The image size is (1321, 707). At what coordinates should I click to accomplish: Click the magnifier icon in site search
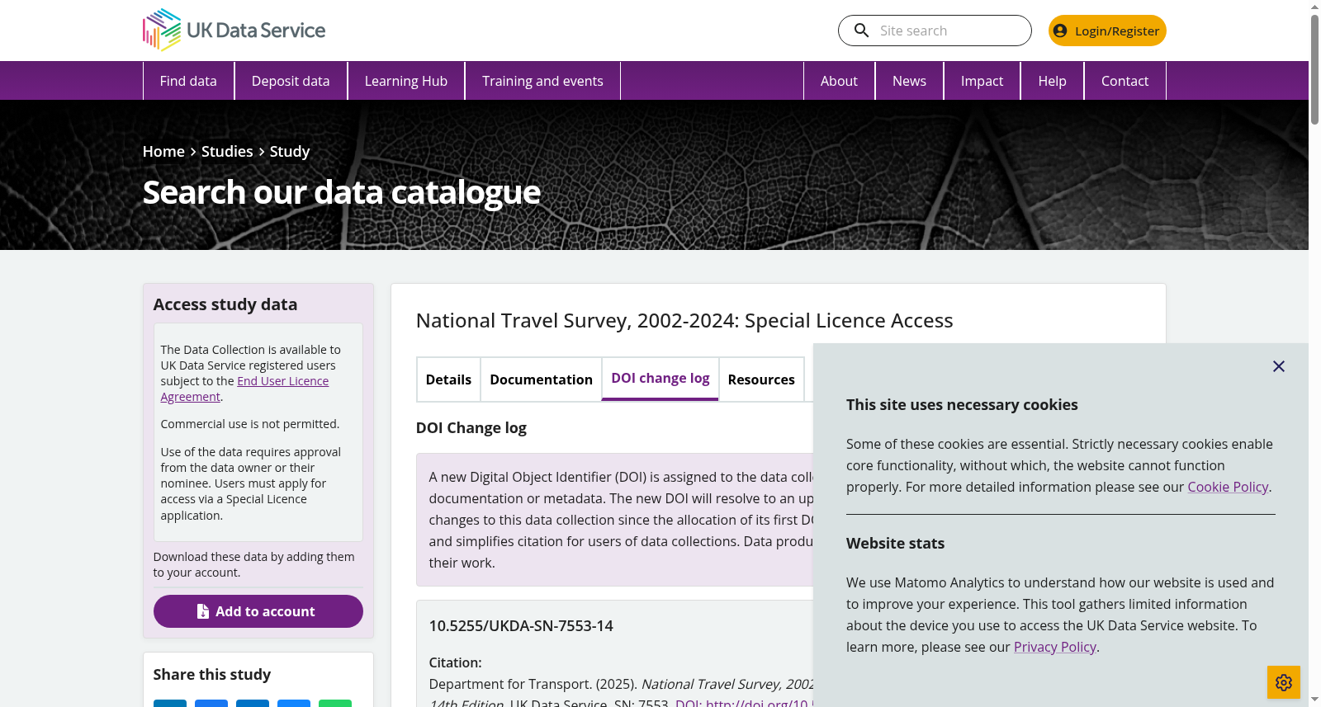861,31
